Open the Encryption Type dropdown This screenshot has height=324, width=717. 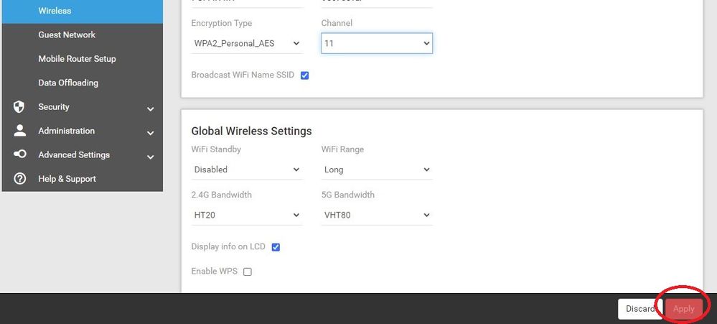tap(246, 44)
